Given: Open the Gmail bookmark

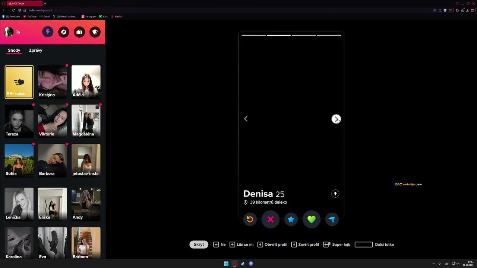Looking at the screenshot, I should (x=45, y=16).
